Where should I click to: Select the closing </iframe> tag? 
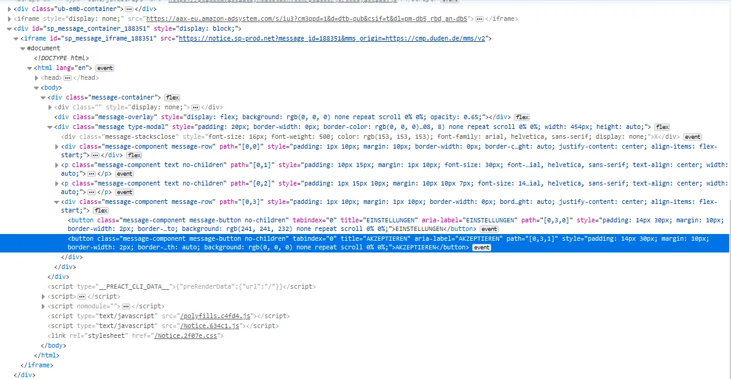(36, 365)
